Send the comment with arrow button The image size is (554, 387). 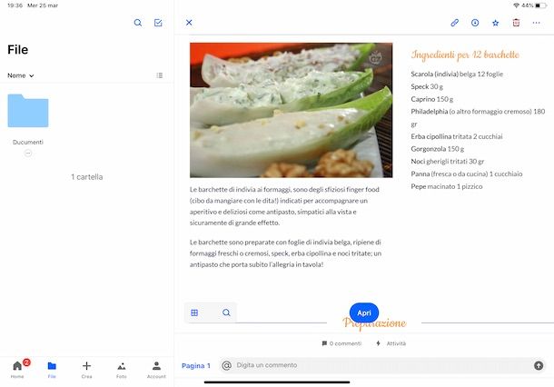point(539,366)
